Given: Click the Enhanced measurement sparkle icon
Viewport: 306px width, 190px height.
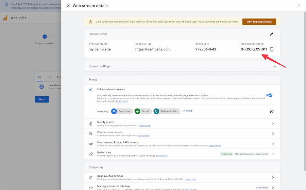Looking at the screenshot, I should click(x=91, y=90).
